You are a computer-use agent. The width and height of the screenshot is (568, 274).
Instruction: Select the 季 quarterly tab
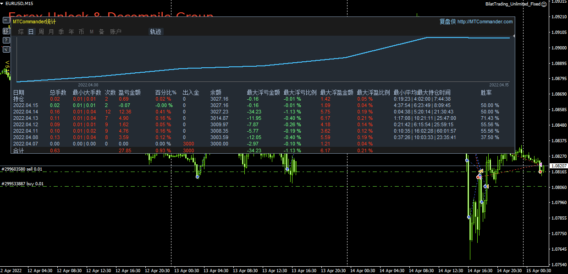point(61,32)
